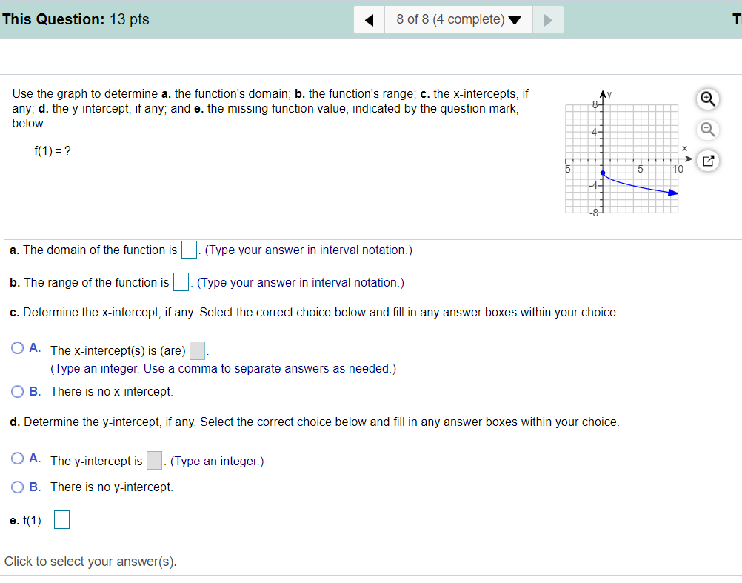
Task: Click the f(1) answer box
Action: coord(61,519)
